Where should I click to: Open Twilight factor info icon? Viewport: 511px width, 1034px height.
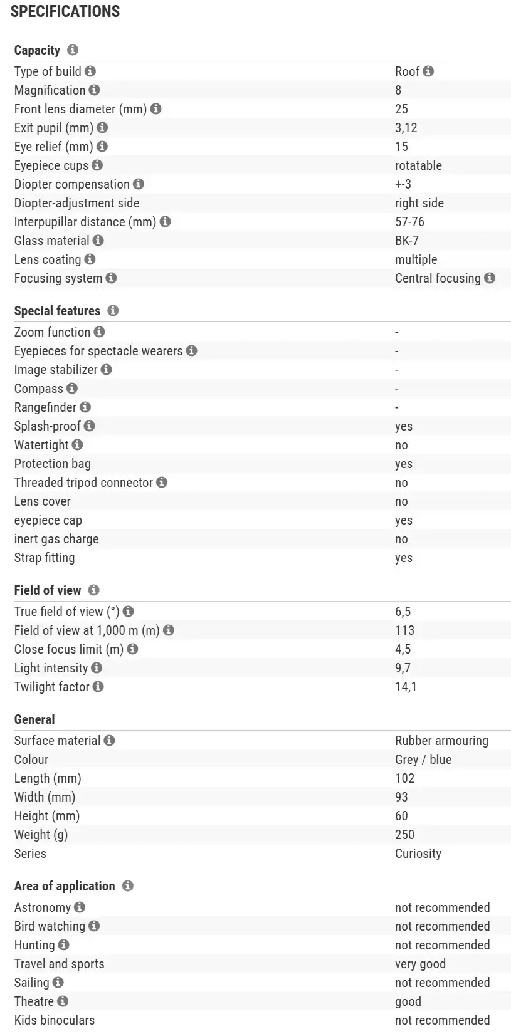pos(98,687)
